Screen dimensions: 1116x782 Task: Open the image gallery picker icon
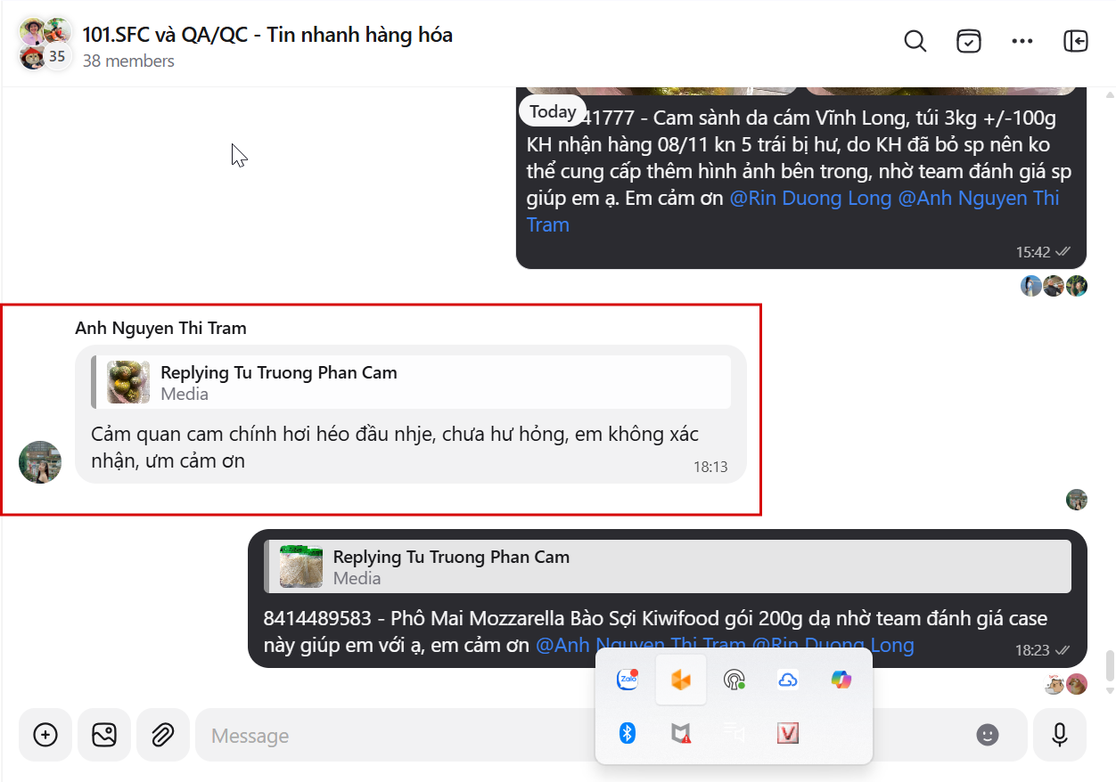[104, 735]
